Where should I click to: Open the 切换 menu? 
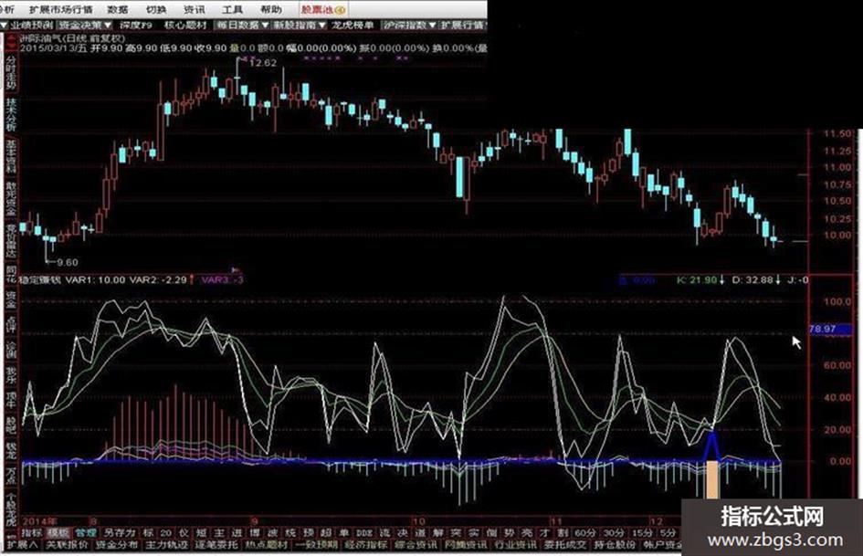tap(156, 9)
